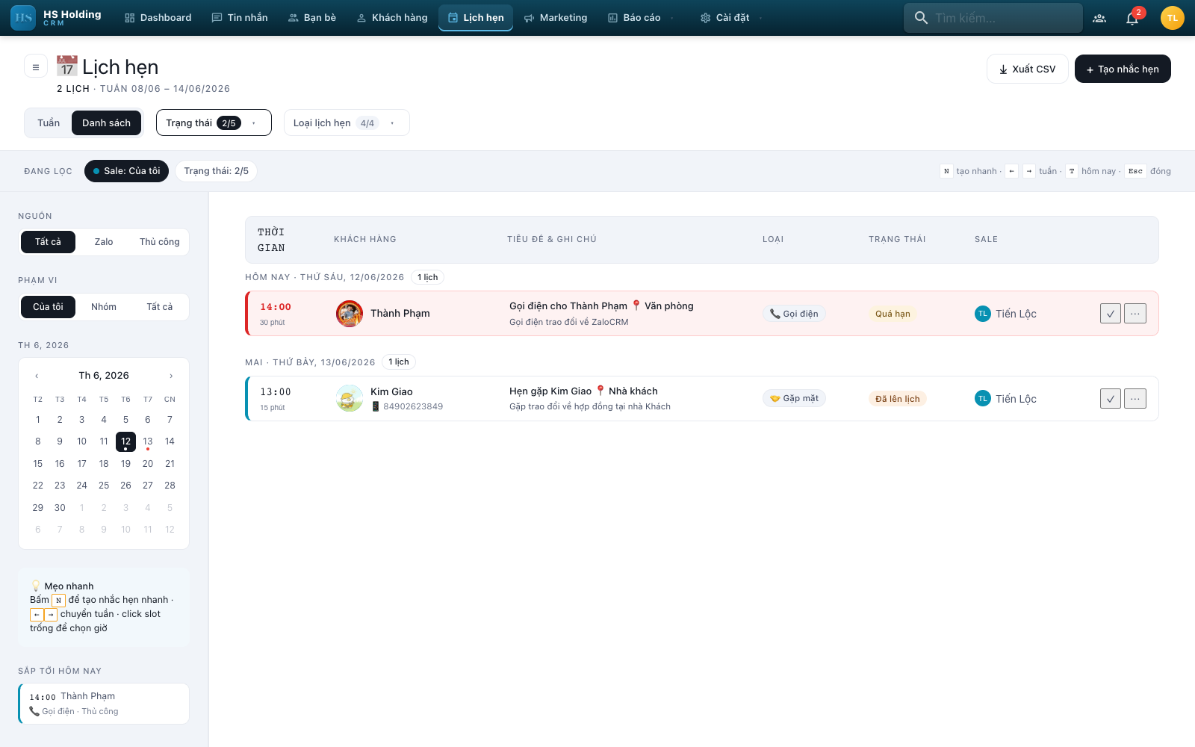Click the Quá hạn status badge
Image resolution: width=1195 pixels, height=747 pixels.
click(x=893, y=314)
